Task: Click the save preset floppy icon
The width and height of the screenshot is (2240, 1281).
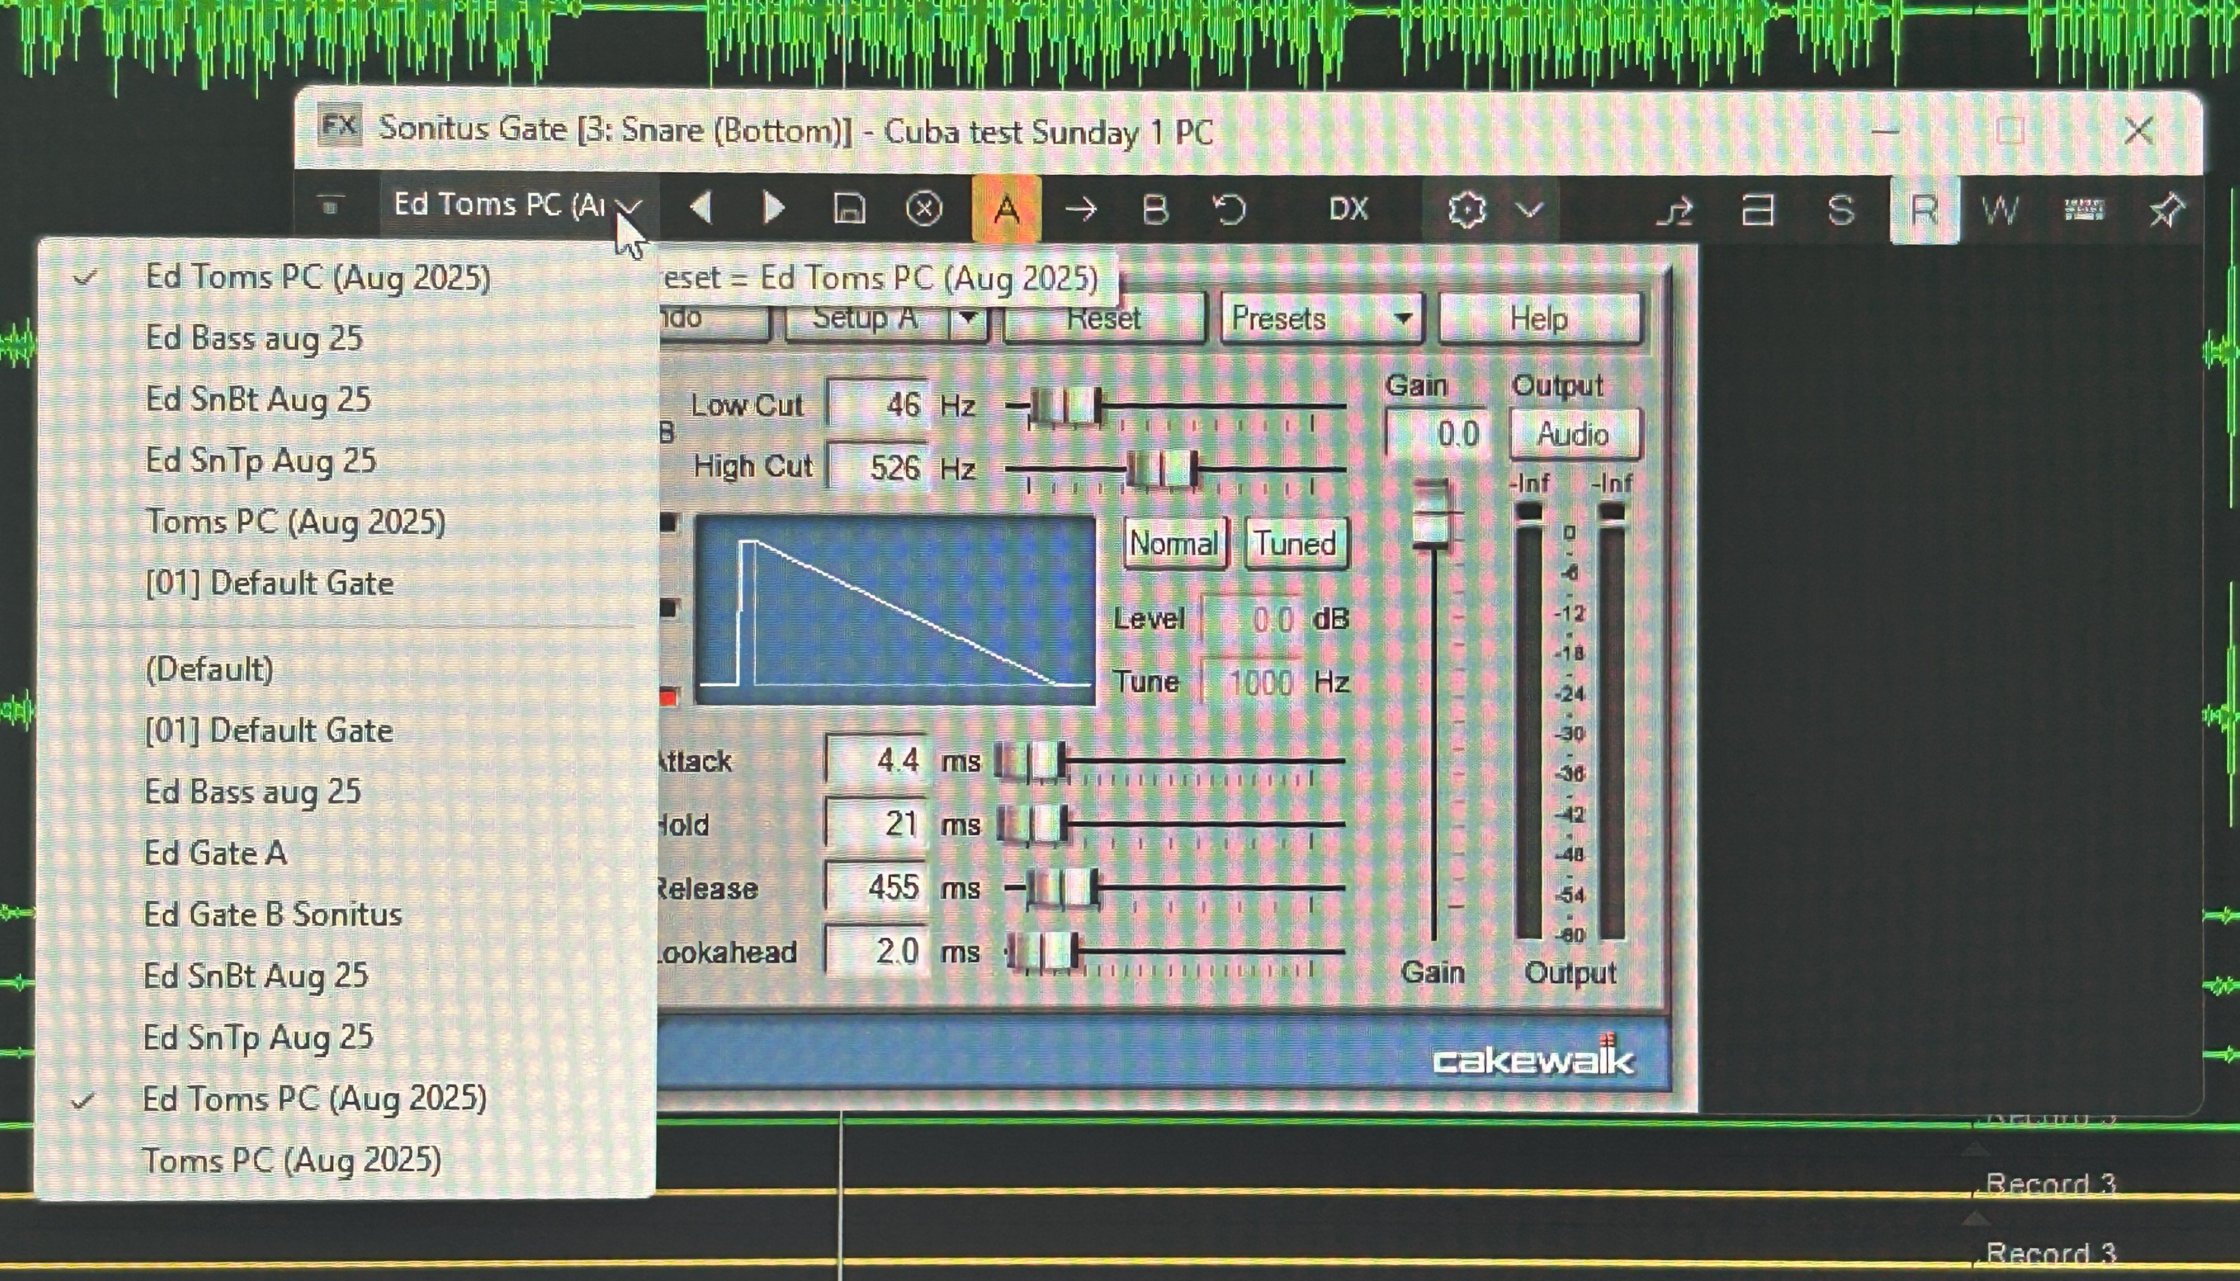Action: tap(848, 209)
